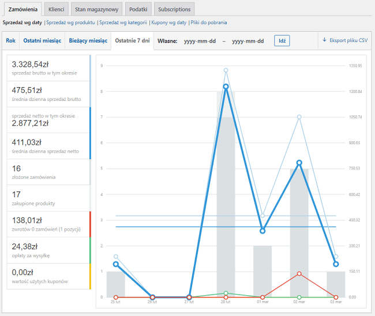Click the 02 mar axis label
Image resolution: width=375 pixels, height=316 pixels.
tap(299, 302)
